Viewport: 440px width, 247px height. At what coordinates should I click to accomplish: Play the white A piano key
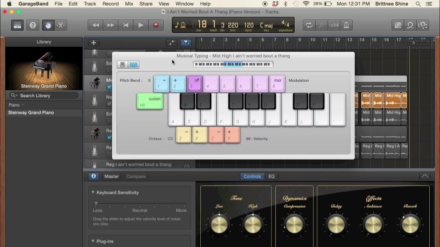(x=175, y=118)
